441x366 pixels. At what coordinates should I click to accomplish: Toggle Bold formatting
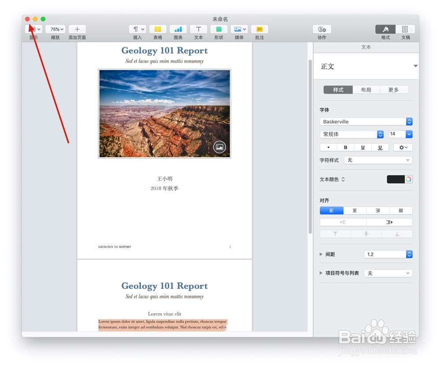click(x=346, y=148)
